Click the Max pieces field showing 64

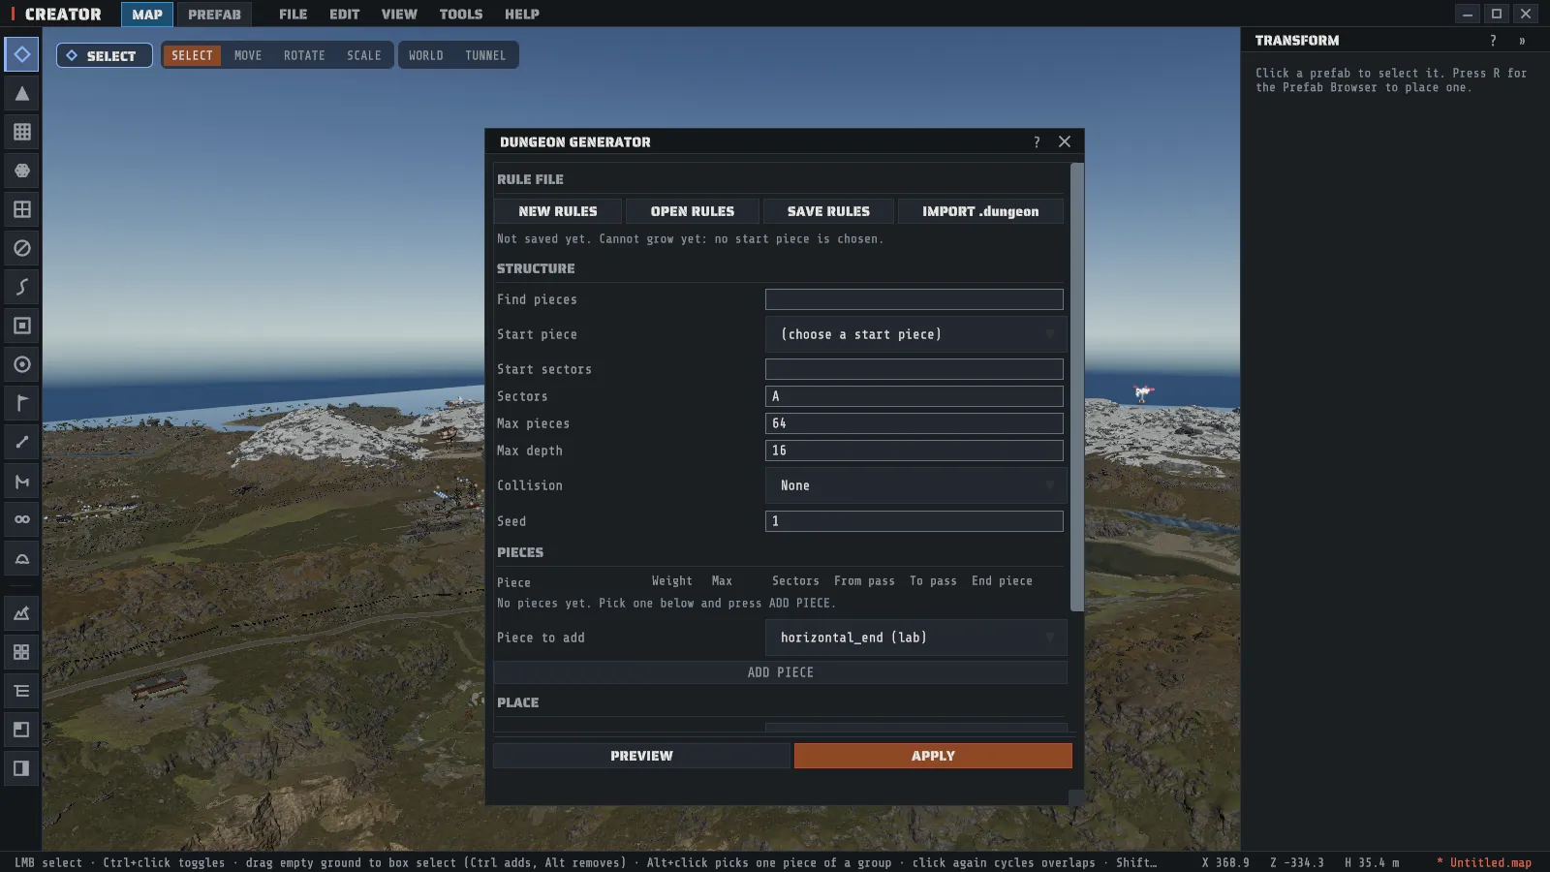coord(914,423)
